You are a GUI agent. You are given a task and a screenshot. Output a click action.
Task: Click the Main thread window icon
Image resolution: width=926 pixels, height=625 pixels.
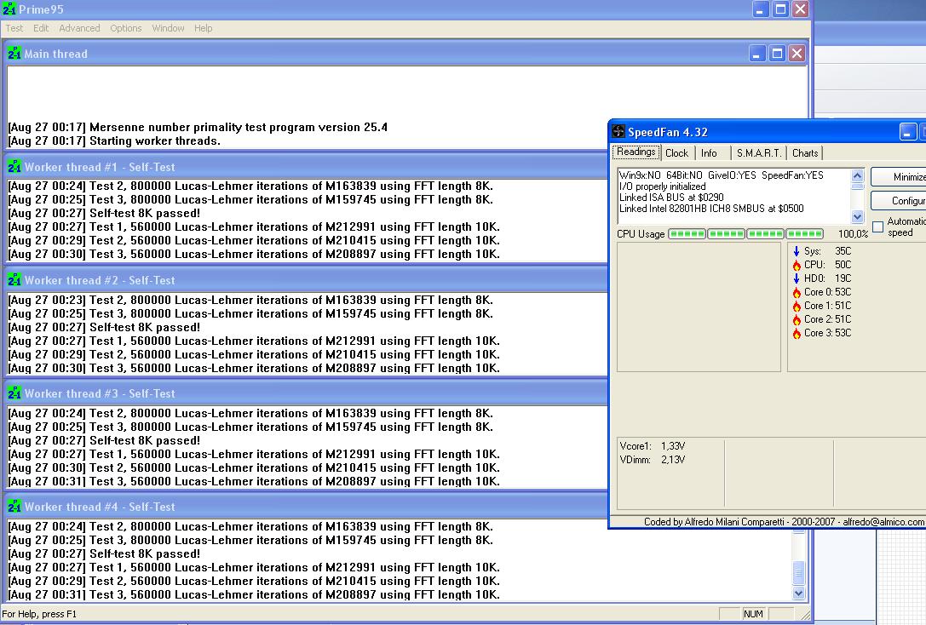tap(14, 54)
